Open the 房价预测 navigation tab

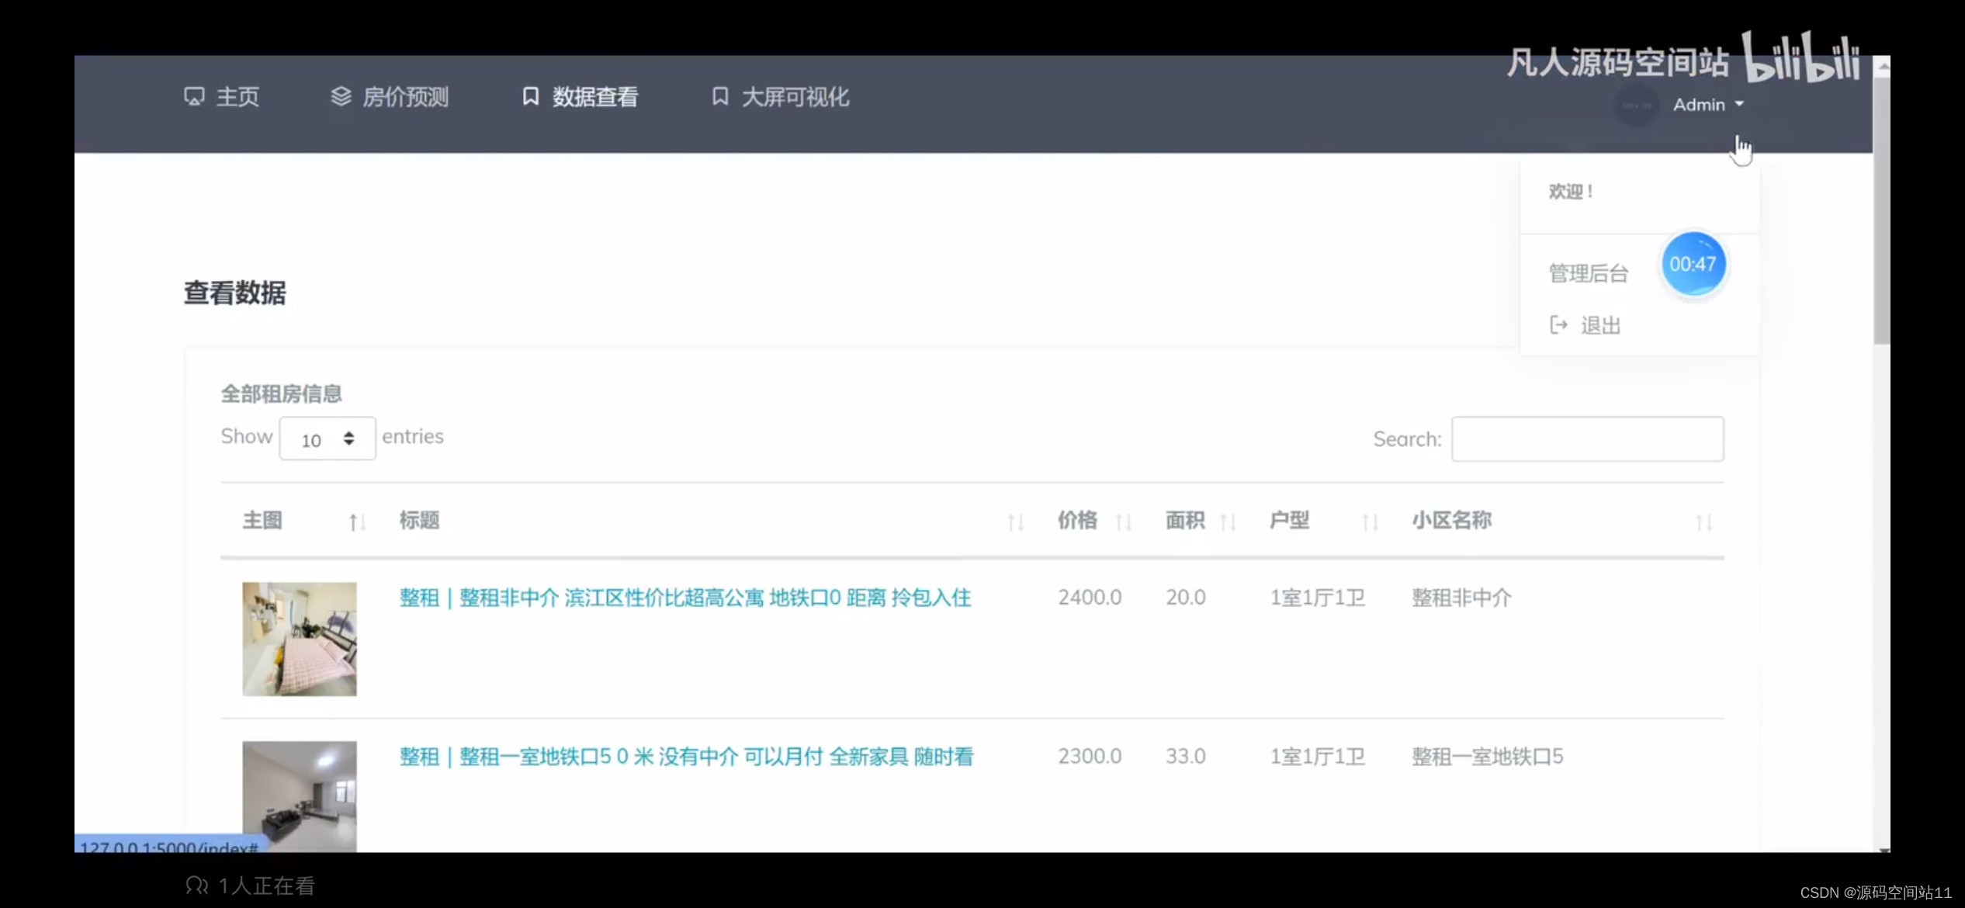click(404, 97)
